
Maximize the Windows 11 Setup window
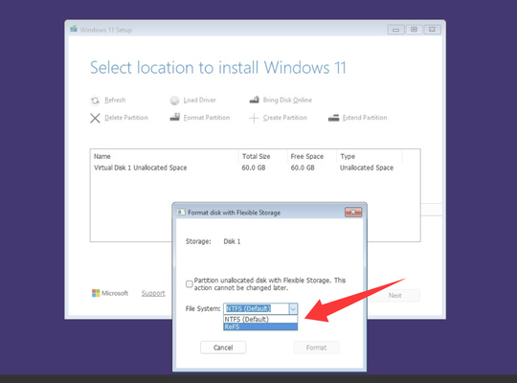pyautogui.click(x=415, y=30)
